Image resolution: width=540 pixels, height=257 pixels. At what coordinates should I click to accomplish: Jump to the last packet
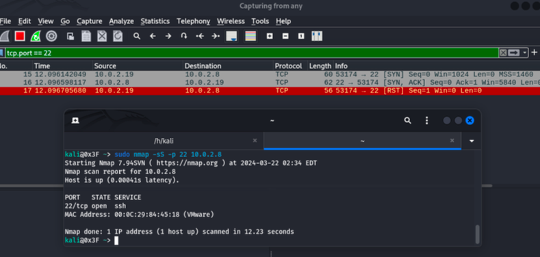216,36
